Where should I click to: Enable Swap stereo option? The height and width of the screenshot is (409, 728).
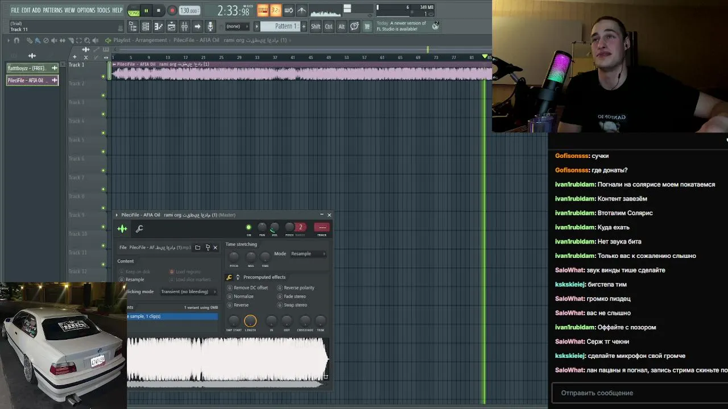292,305
